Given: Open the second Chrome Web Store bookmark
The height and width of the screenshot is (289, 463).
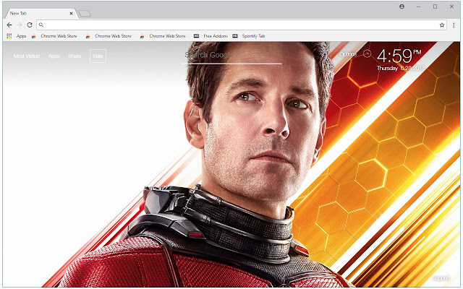Looking at the screenshot, I should point(109,36).
